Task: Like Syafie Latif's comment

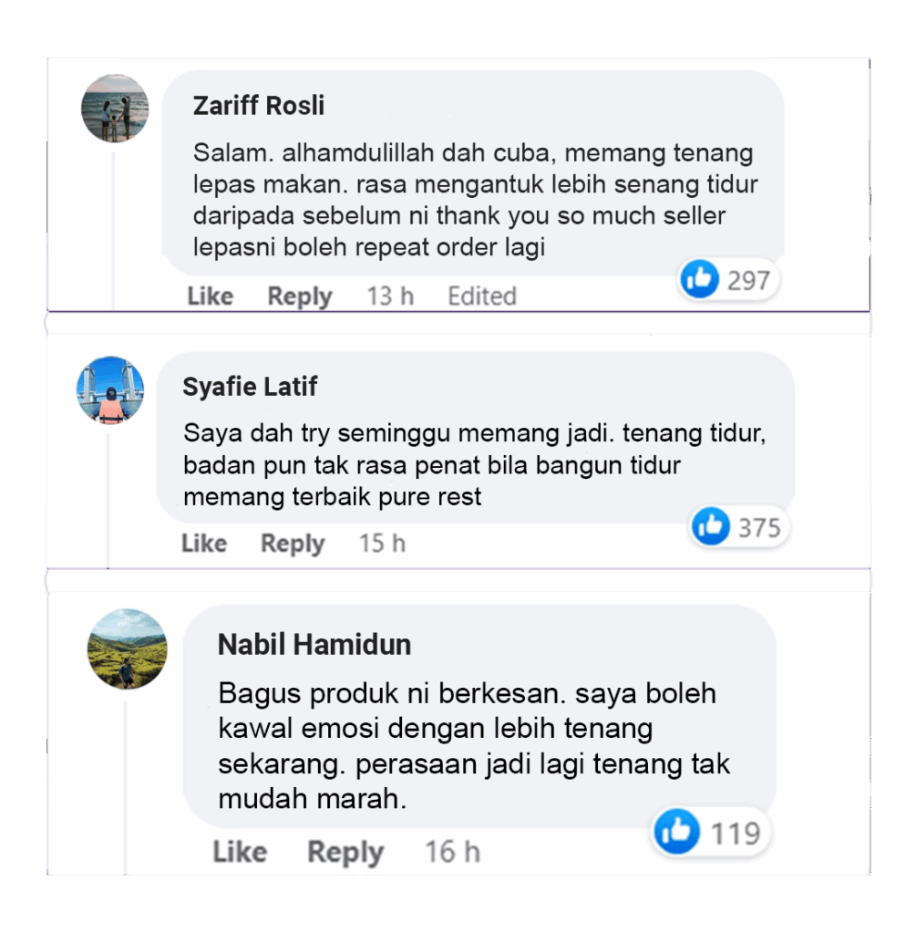Action: [204, 544]
